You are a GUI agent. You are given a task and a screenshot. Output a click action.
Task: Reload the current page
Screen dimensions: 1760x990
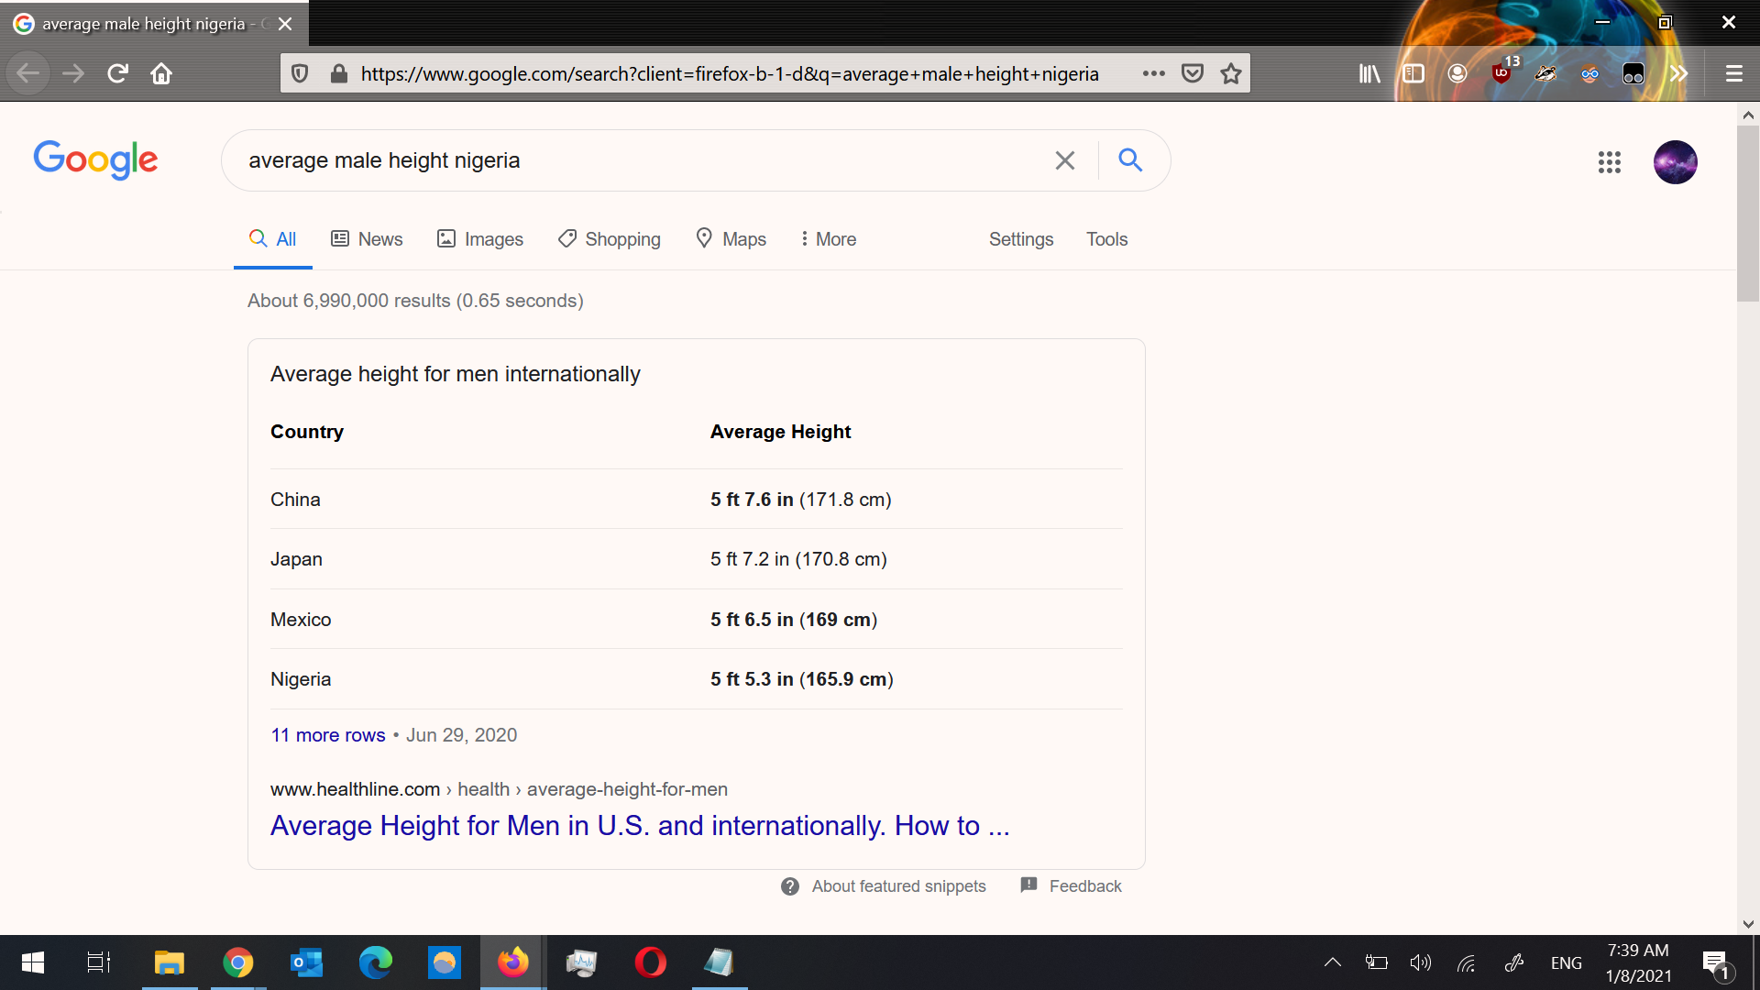pyautogui.click(x=117, y=73)
